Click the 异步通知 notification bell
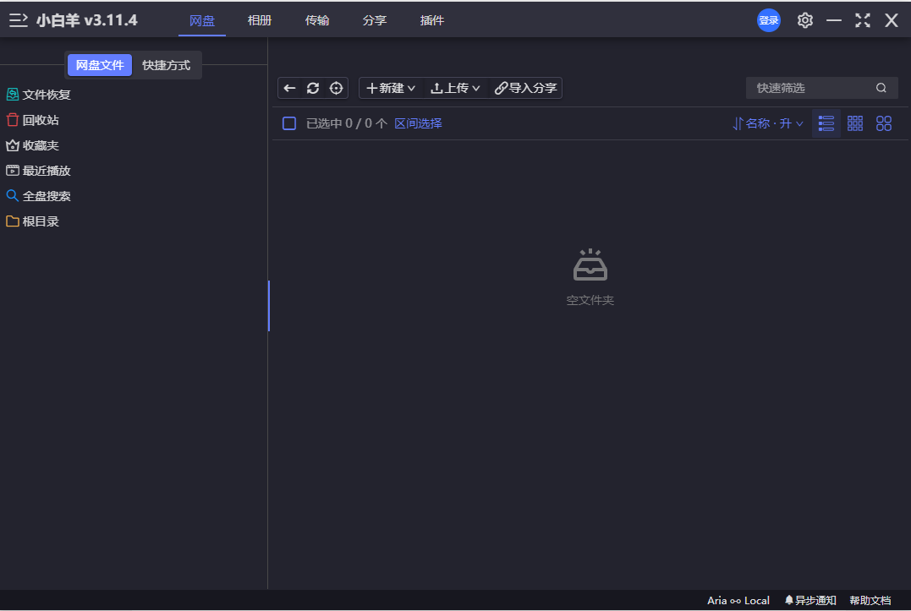Viewport: 911px width, 611px height. coord(809,600)
